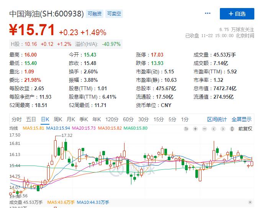Click the 换手 value 2.60%

click(91, 71)
